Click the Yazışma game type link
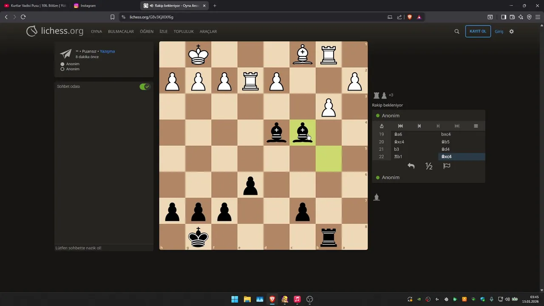544x306 pixels. pos(108,51)
